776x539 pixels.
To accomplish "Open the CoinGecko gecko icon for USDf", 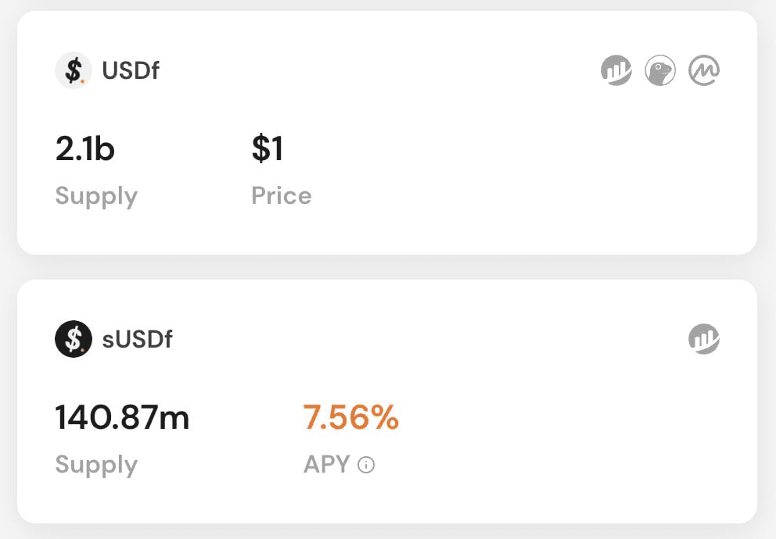I will click(x=660, y=71).
